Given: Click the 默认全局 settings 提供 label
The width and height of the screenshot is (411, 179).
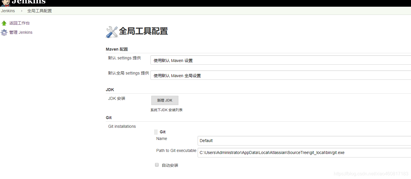Looking at the screenshot, I should tap(129, 73).
